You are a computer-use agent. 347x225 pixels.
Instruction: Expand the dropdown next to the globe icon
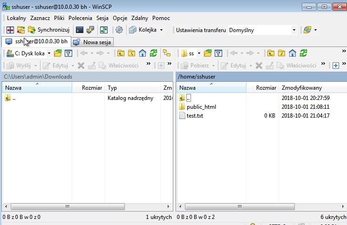[315, 30]
